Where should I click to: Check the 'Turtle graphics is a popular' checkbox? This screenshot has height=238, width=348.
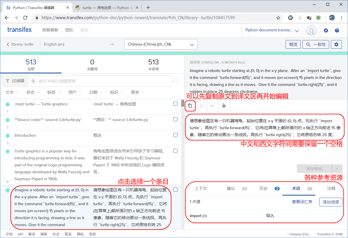coord(175,151)
